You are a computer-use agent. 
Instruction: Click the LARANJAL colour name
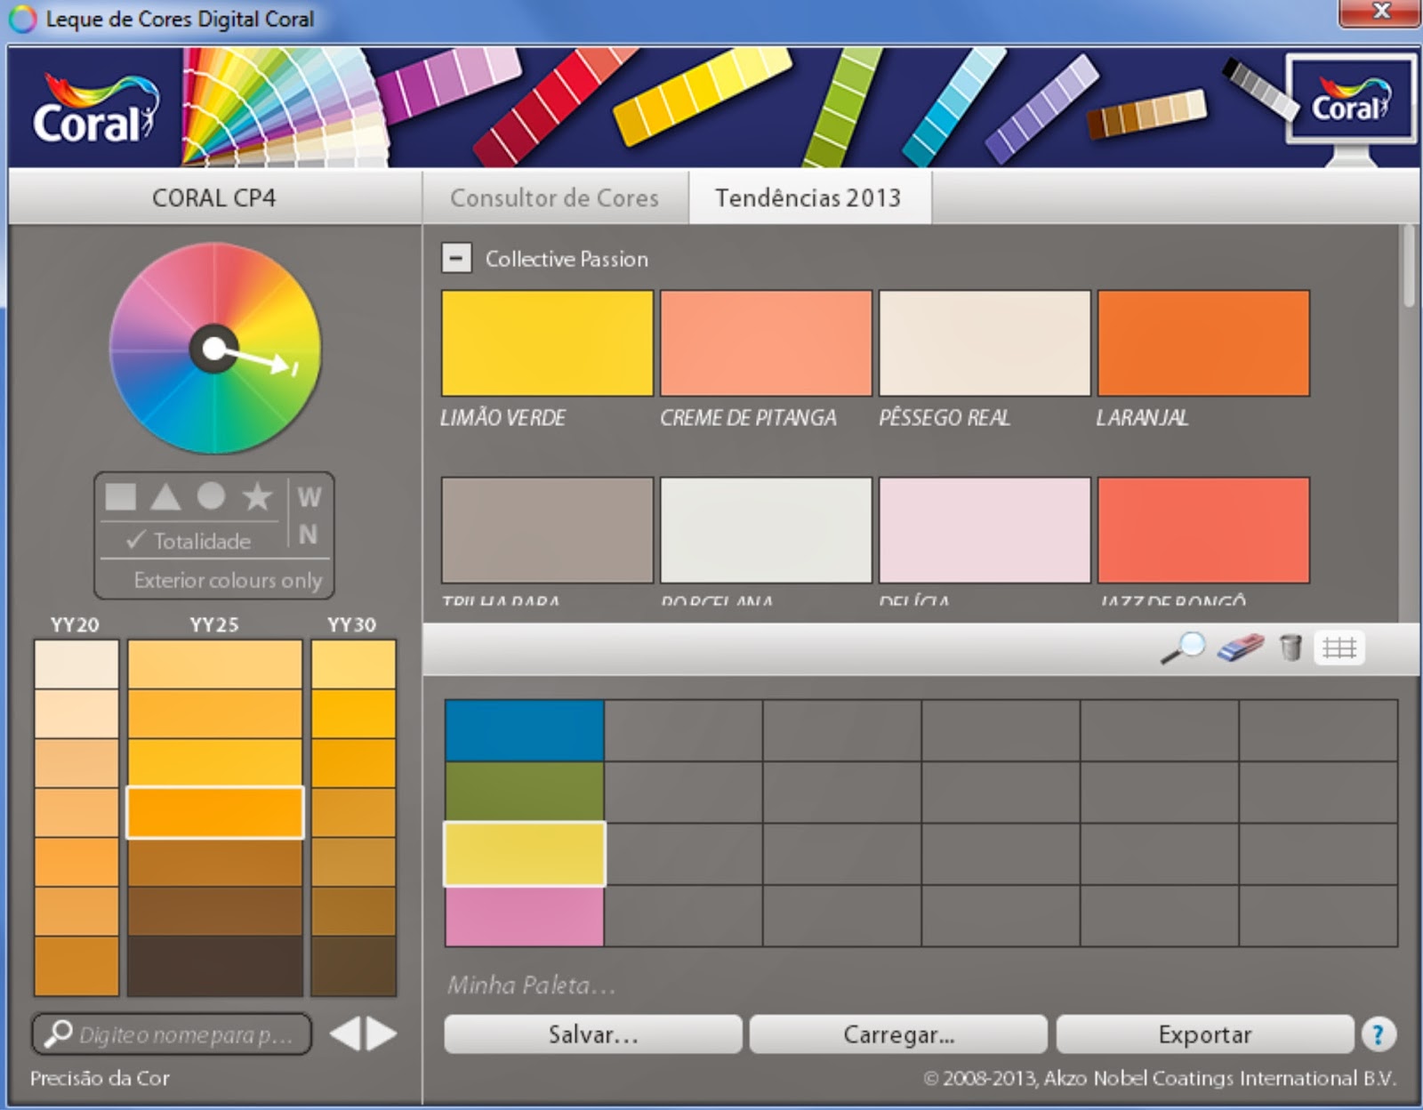(x=1142, y=417)
